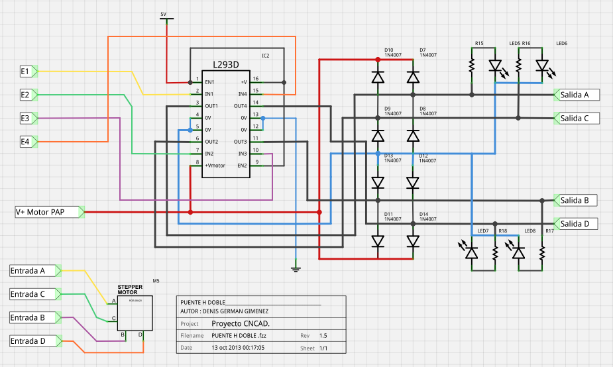The height and width of the screenshot is (367, 613).
Task: Click the Rev value 1.5
Action: click(323, 335)
